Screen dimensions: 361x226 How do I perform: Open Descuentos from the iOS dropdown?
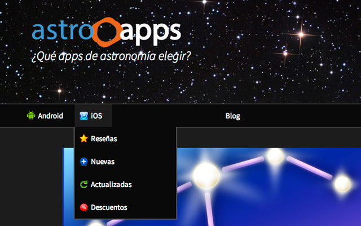point(125,207)
